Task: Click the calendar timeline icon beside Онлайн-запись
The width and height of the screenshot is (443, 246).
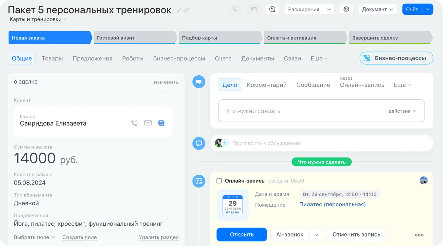Action: (x=199, y=181)
